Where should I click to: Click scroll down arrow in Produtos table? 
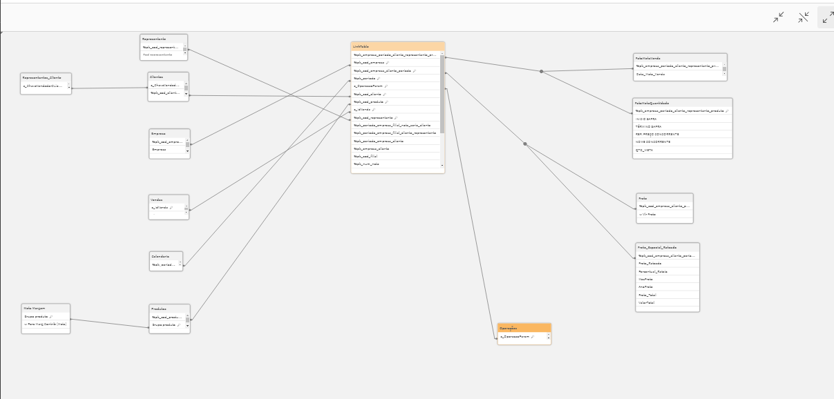187,324
